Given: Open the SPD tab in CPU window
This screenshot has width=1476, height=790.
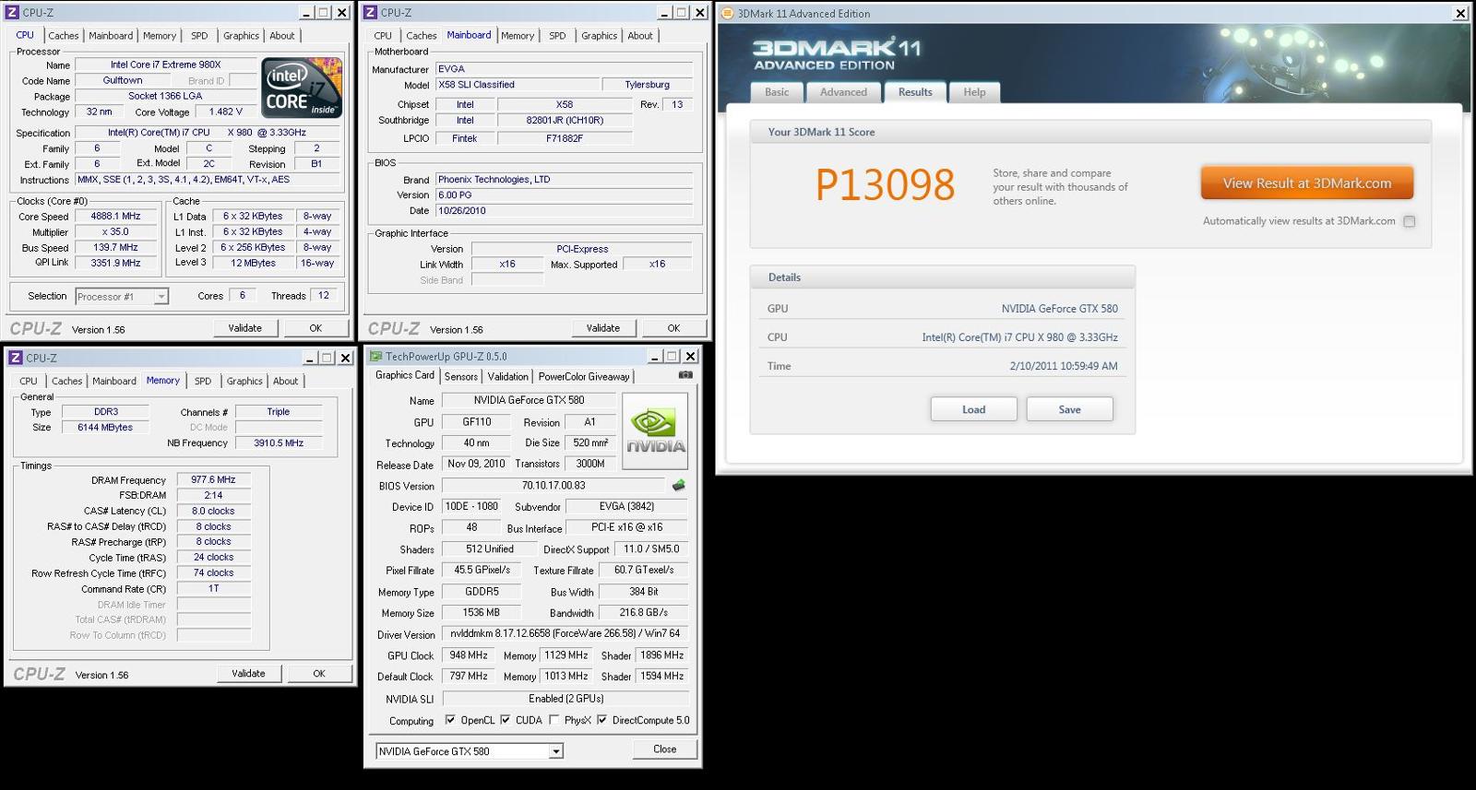Looking at the screenshot, I should [199, 36].
